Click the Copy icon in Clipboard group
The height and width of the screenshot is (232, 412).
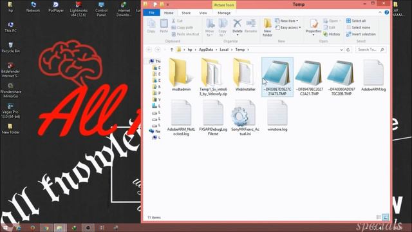151,26
